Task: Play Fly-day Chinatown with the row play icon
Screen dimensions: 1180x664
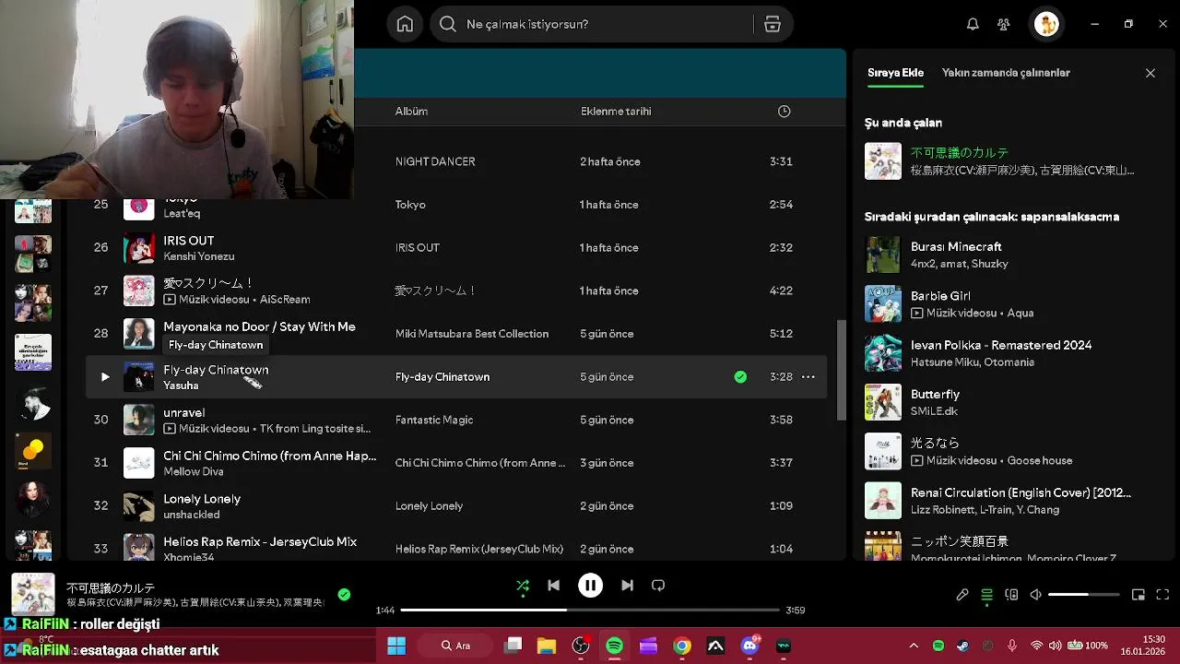Action: click(x=104, y=376)
